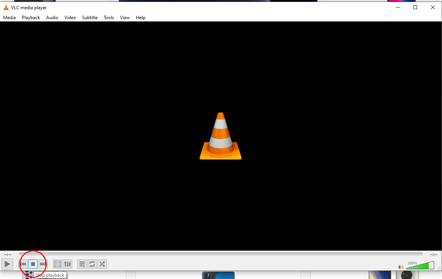Screen dimensions: 442x279
Task: Skip to next media track
Action: click(43, 264)
